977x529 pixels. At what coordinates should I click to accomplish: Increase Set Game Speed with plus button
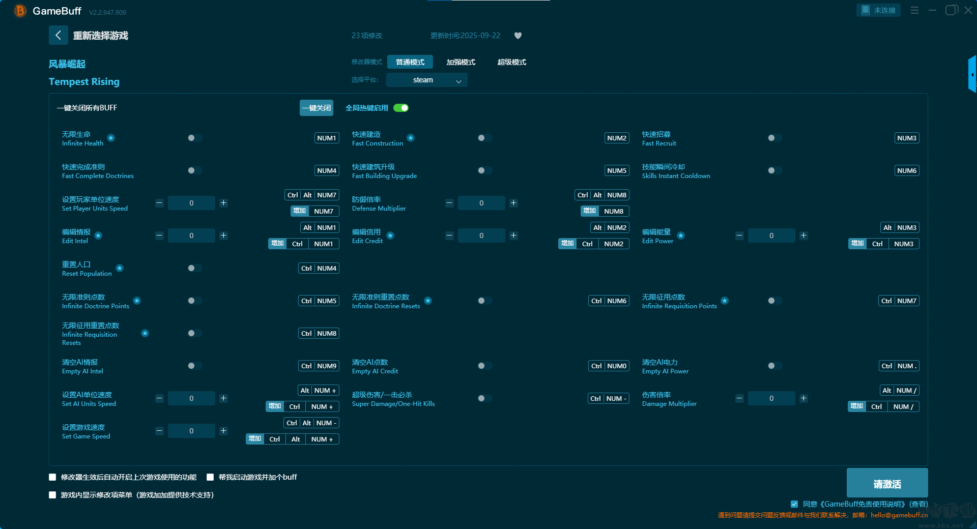[223, 431]
